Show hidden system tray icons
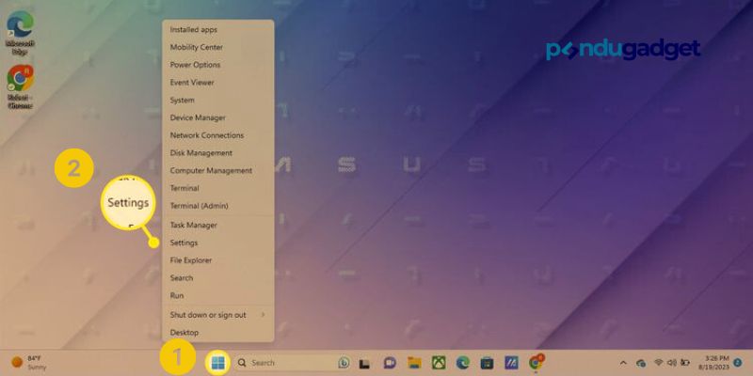The width and height of the screenshot is (753, 376). (x=623, y=363)
